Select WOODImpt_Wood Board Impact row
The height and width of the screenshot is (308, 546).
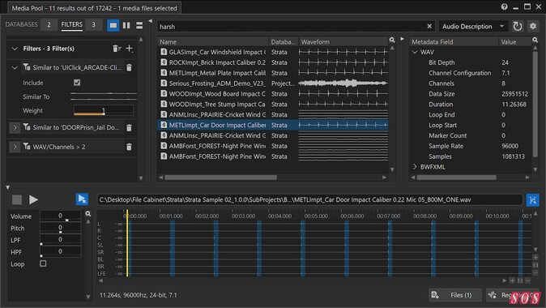click(273, 94)
